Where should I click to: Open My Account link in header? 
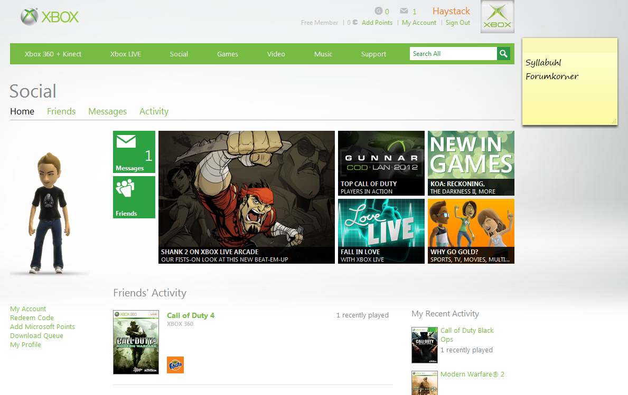pos(419,23)
